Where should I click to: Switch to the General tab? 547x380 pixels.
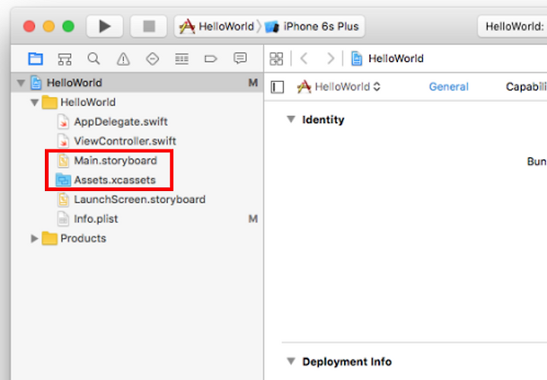click(x=449, y=86)
